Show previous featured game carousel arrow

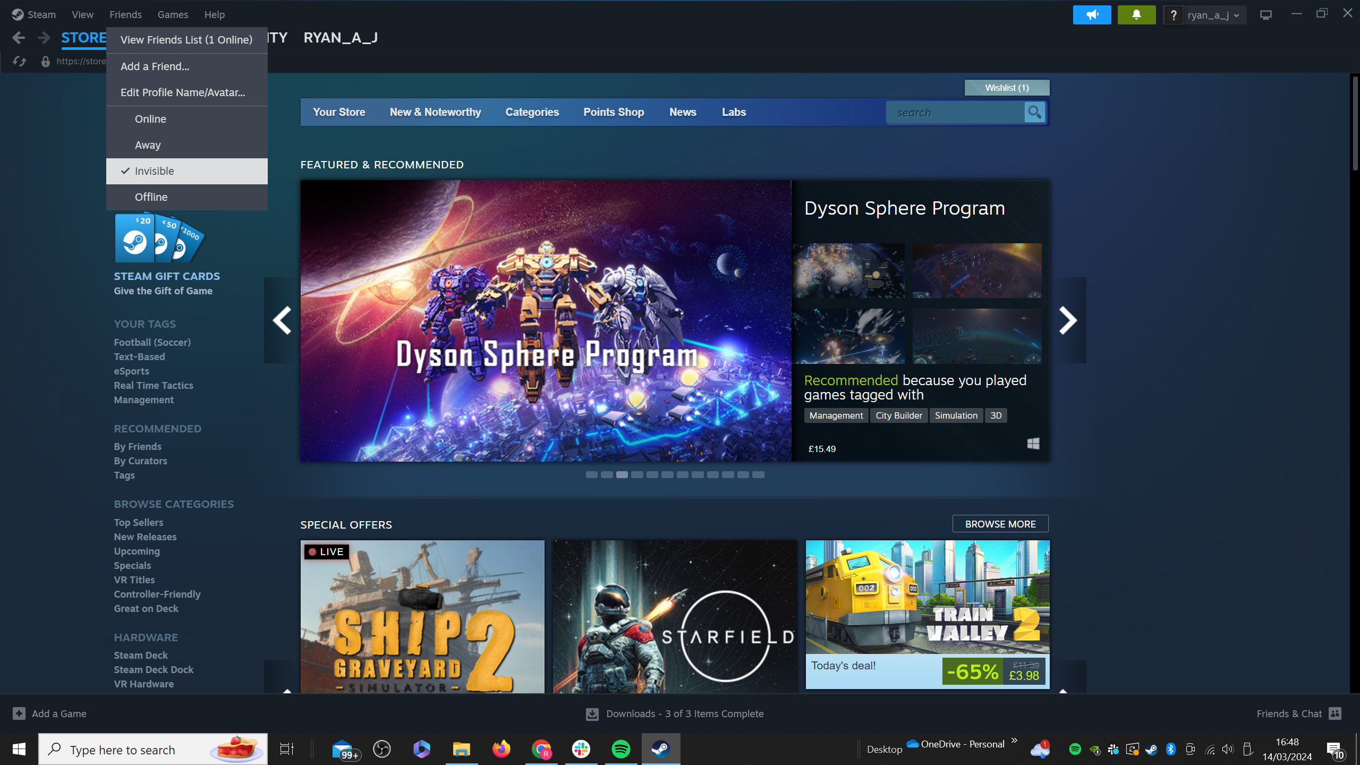(282, 320)
